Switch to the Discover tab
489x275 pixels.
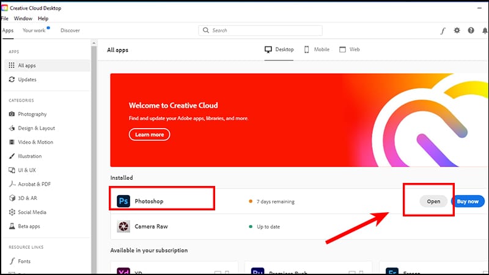point(70,30)
